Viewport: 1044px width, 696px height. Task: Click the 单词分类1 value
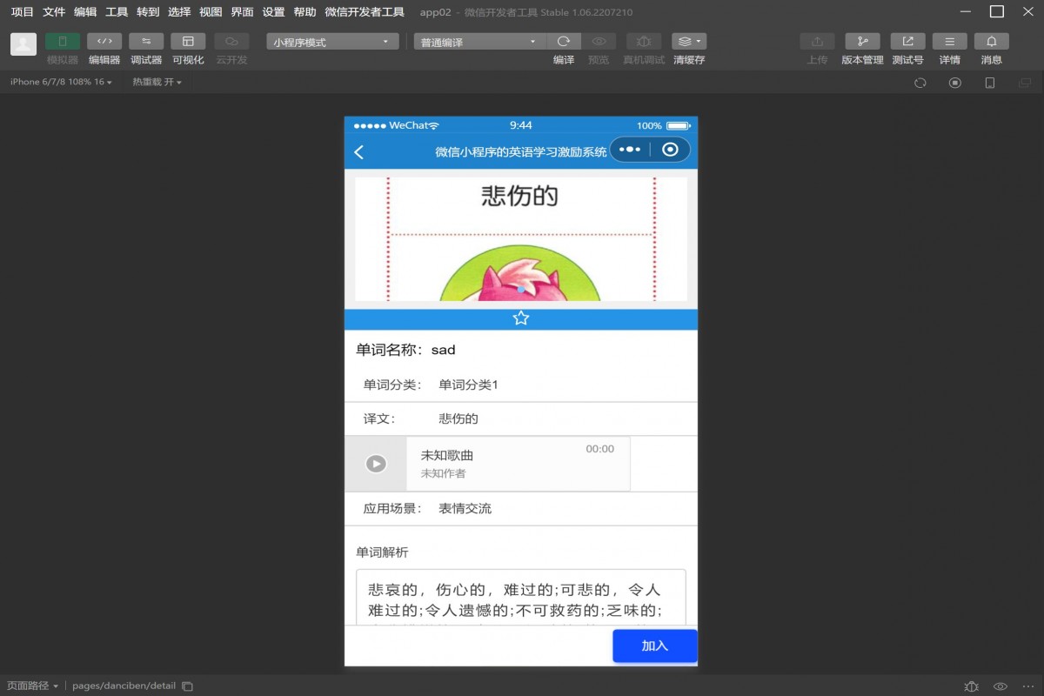click(x=468, y=385)
